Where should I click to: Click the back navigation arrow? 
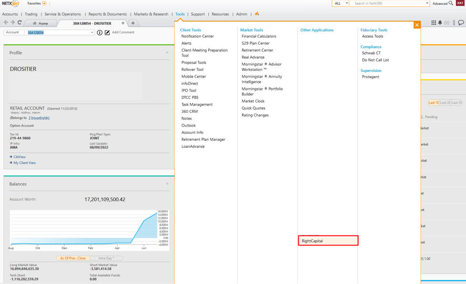pyautogui.click(x=6, y=23)
